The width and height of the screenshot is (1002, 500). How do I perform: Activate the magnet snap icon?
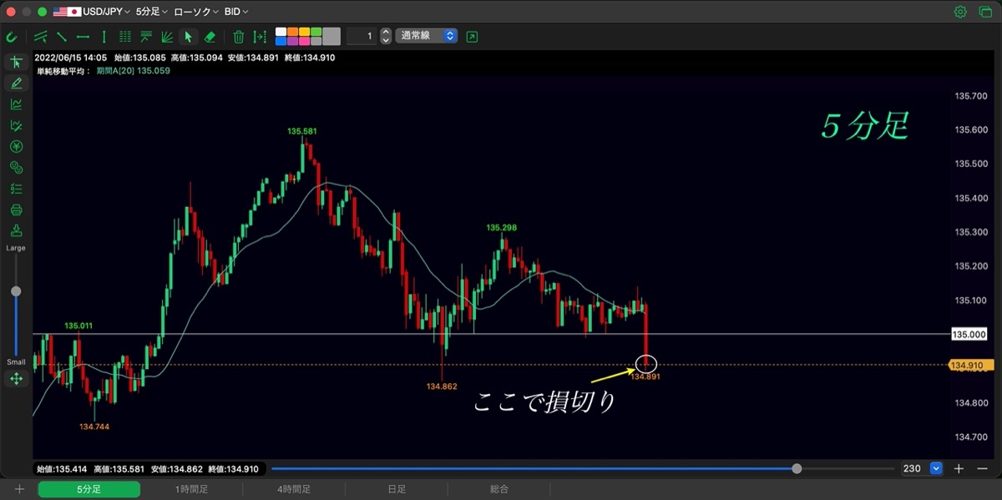click(x=11, y=37)
